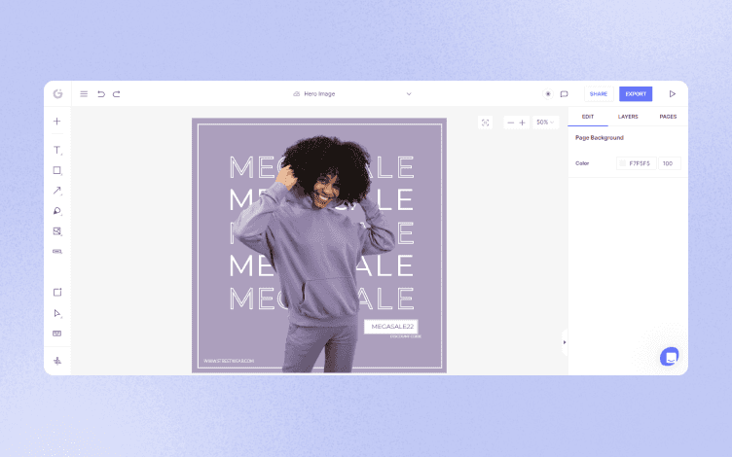Select the rectangle Shape tool
Screen dimensions: 732x457
pos(57,171)
